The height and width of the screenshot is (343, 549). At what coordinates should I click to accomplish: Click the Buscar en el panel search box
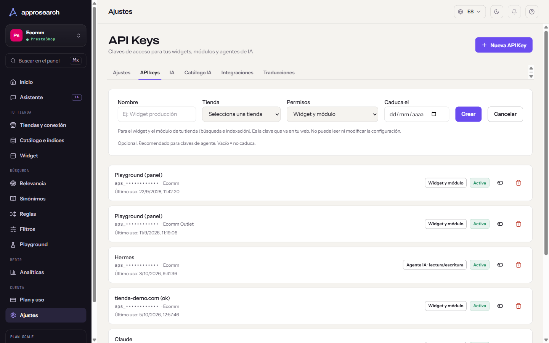click(46, 61)
